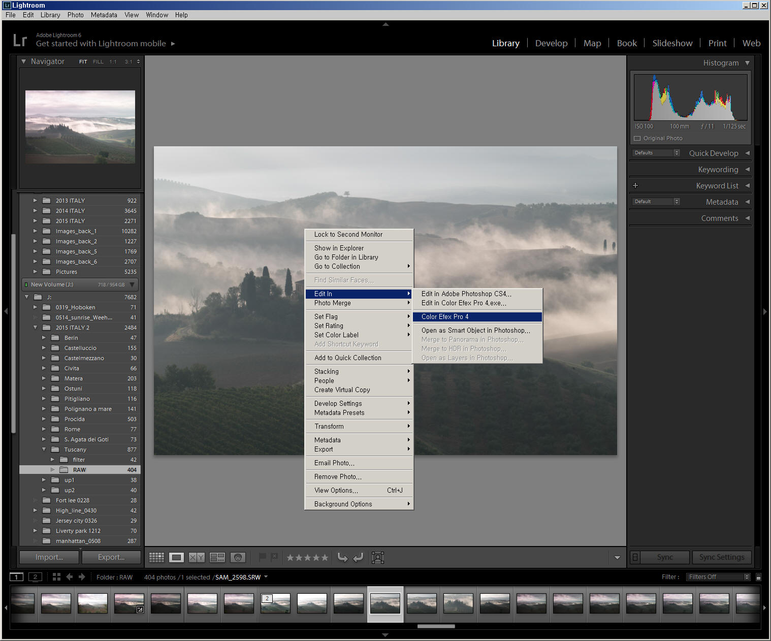Go back using filmstrip left arrow
The image size is (771, 641).
[70, 577]
